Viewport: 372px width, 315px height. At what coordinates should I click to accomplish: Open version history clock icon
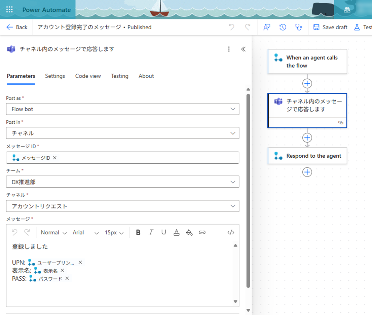click(x=283, y=27)
